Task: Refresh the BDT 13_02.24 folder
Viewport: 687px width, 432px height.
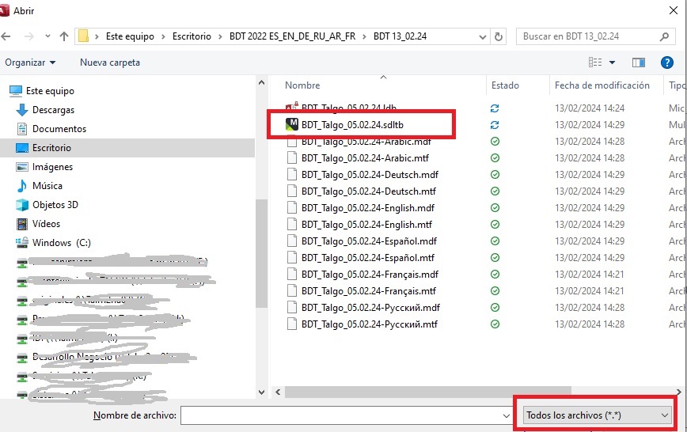Action: coord(498,37)
